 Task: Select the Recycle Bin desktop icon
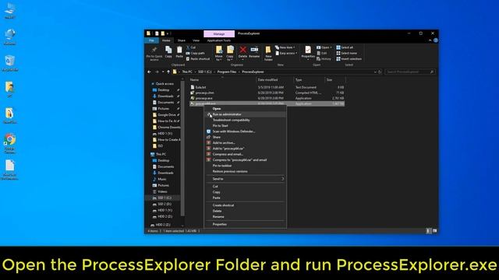(10, 62)
